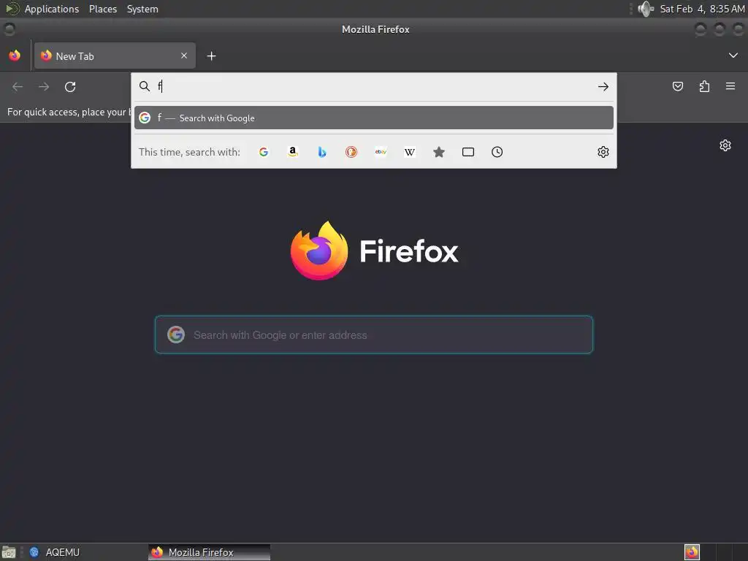The height and width of the screenshot is (561, 748).
Task: Open the Extensions puzzle icon
Action: pyautogui.click(x=704, y=86)
